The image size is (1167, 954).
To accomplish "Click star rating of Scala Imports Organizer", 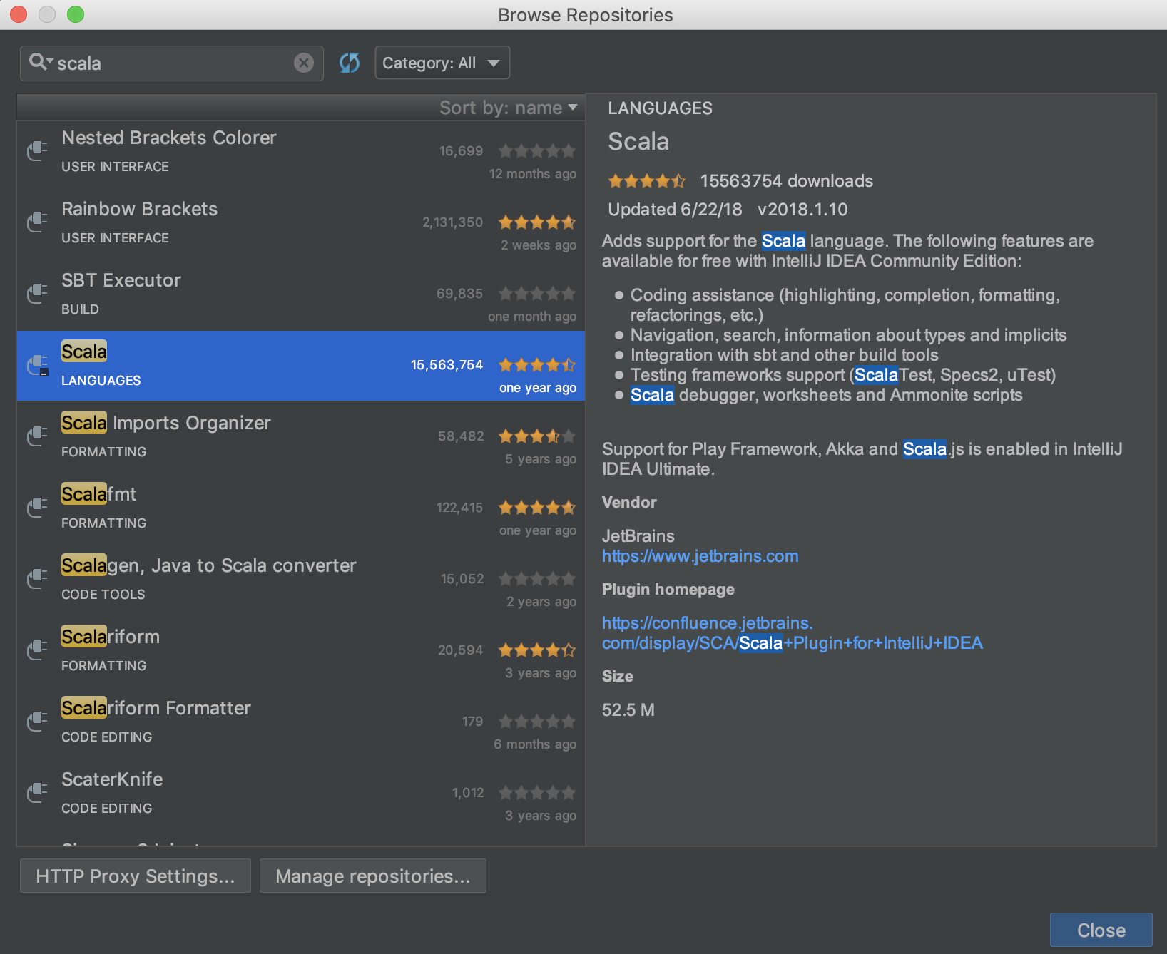I will pos(537,436).
